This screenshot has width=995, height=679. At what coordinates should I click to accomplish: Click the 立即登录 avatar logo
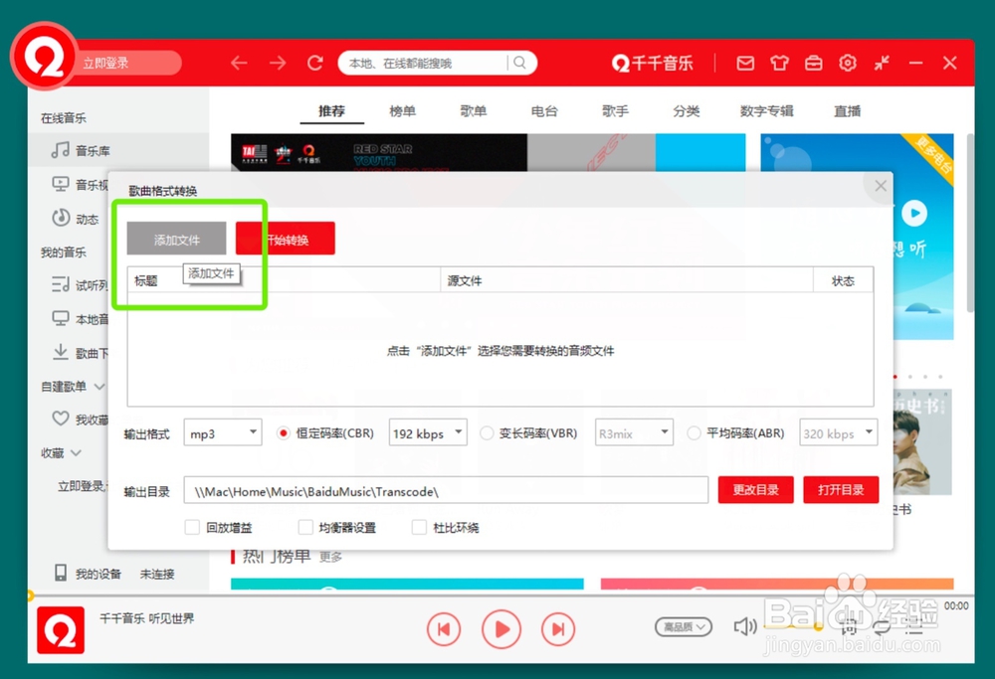click(x=44, y=57)
